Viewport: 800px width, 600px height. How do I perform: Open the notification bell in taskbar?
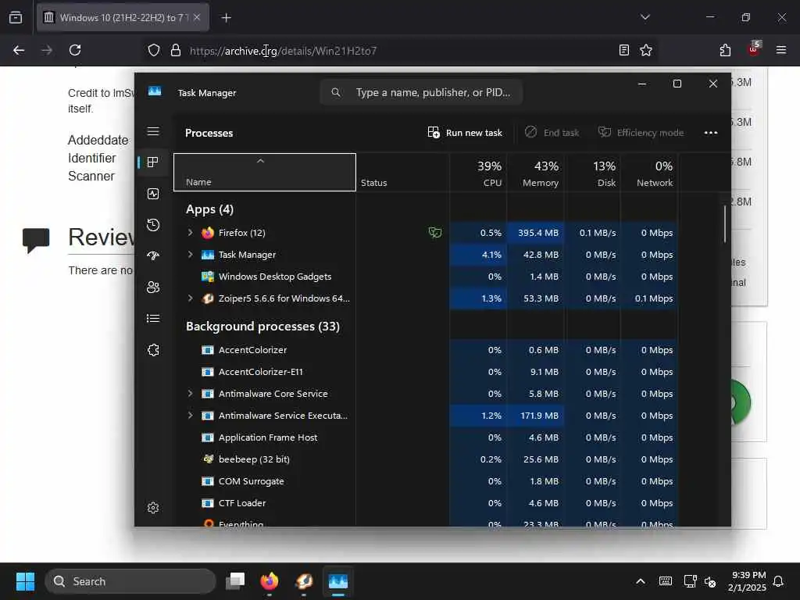point(778,581)
